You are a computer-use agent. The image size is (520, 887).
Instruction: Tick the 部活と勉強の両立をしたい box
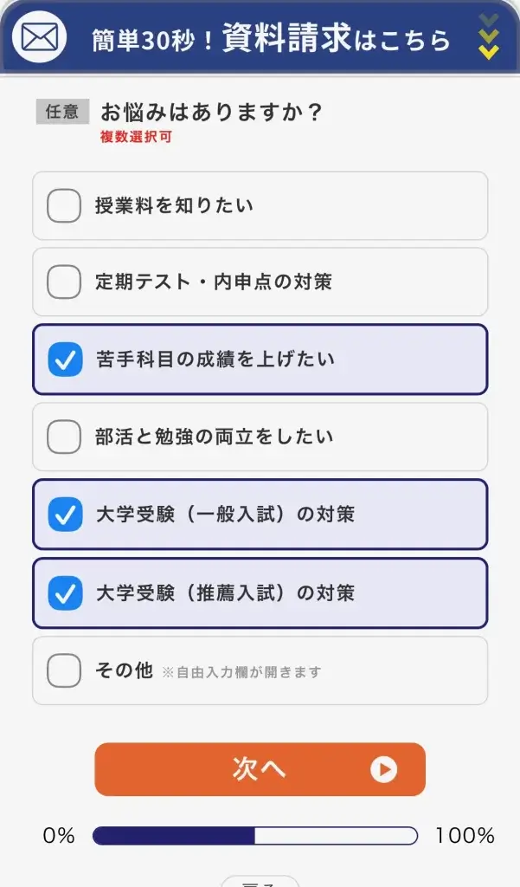pos(64,437)
